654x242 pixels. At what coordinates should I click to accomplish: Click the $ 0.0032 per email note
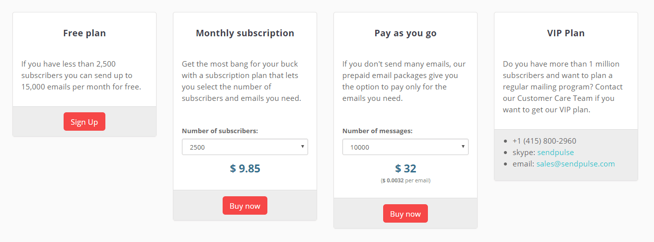(406, 180)
